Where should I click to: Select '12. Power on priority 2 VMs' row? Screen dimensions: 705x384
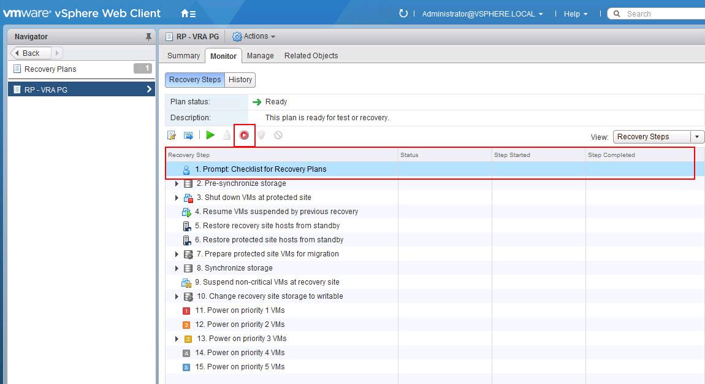tap(435, 324)
